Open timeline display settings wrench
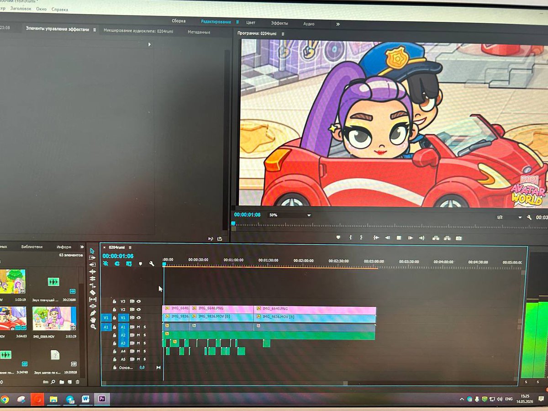The image size is (548, 411). pos(152,263)
